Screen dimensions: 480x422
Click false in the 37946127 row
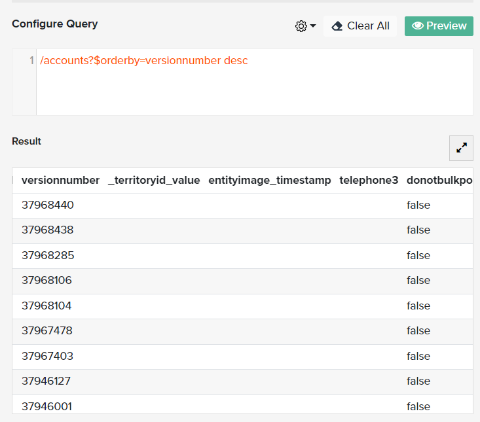(418, 381)
